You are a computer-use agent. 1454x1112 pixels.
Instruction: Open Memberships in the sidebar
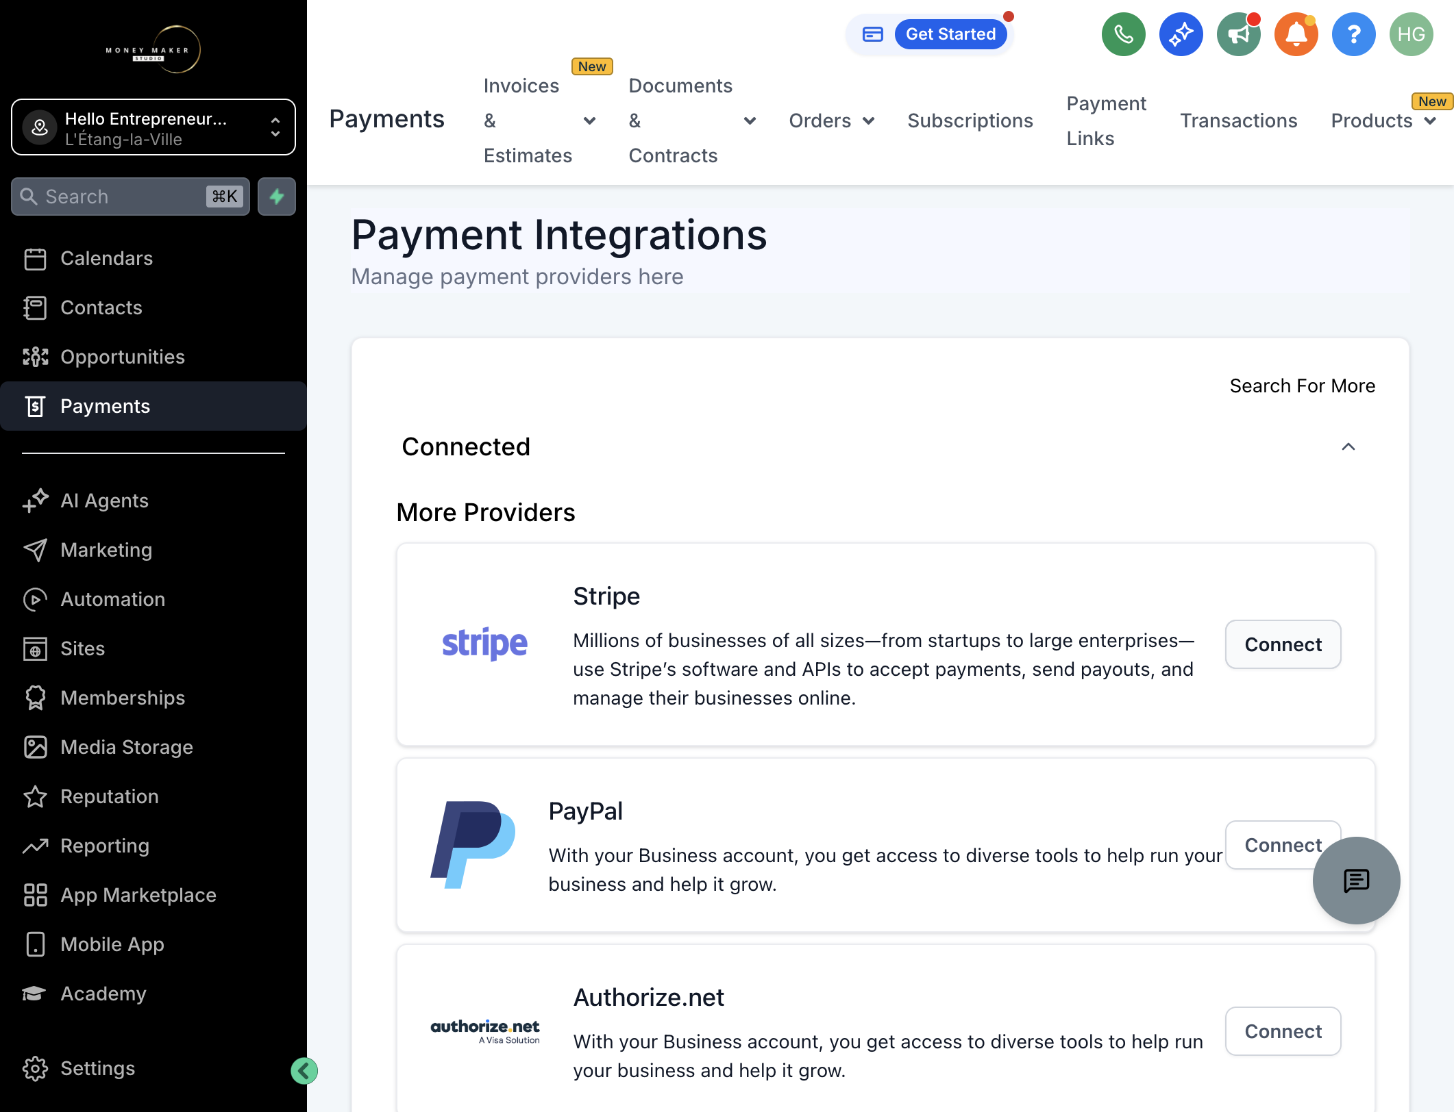[153, 698]
